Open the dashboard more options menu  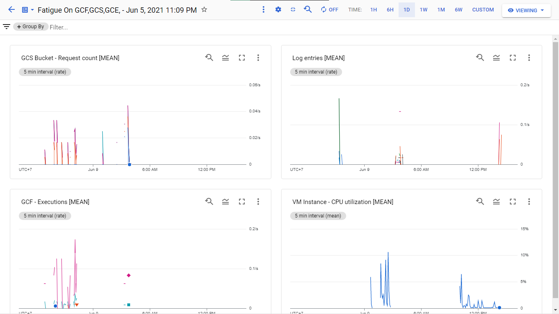point(264,9)
